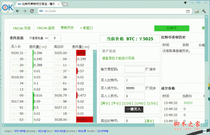Select sell price 5026.79 cell
This screenshot has height=135, width=210.
tap(64, 95)
